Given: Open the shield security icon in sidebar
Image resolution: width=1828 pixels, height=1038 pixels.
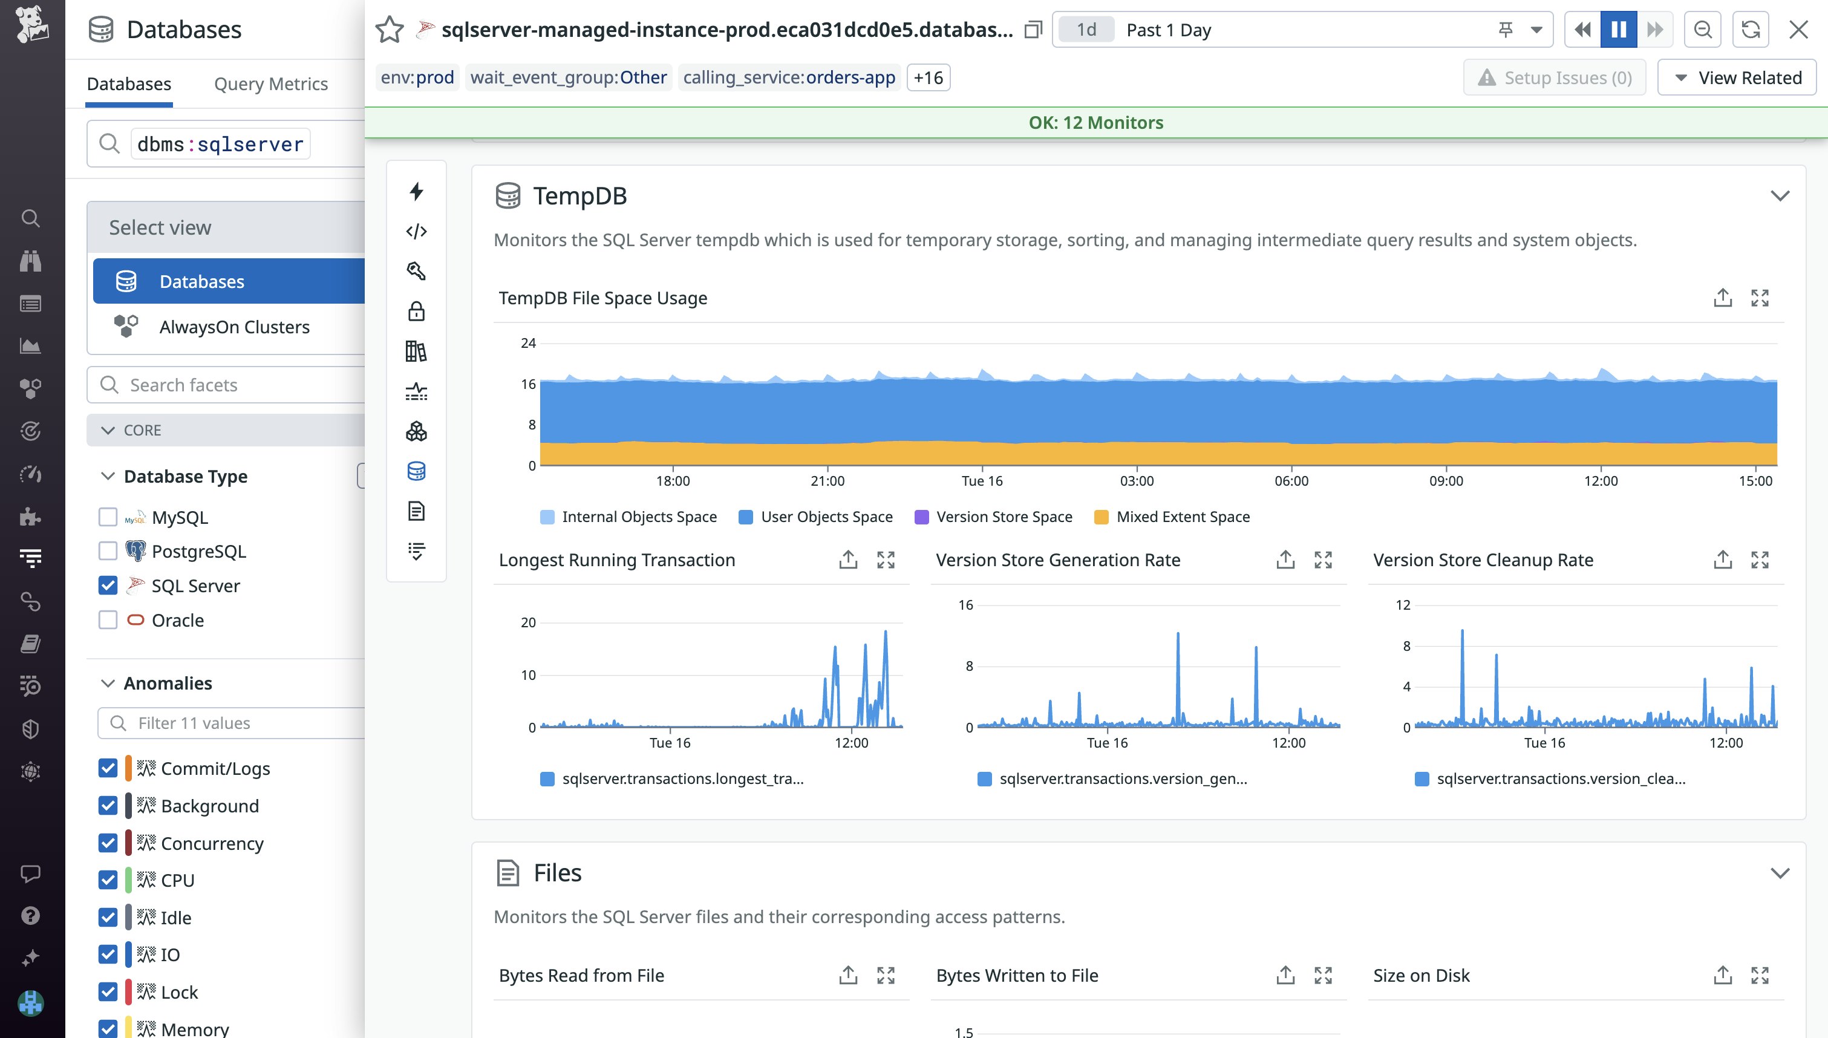Looking at the screenshot, I should click(x=31, y=728).
